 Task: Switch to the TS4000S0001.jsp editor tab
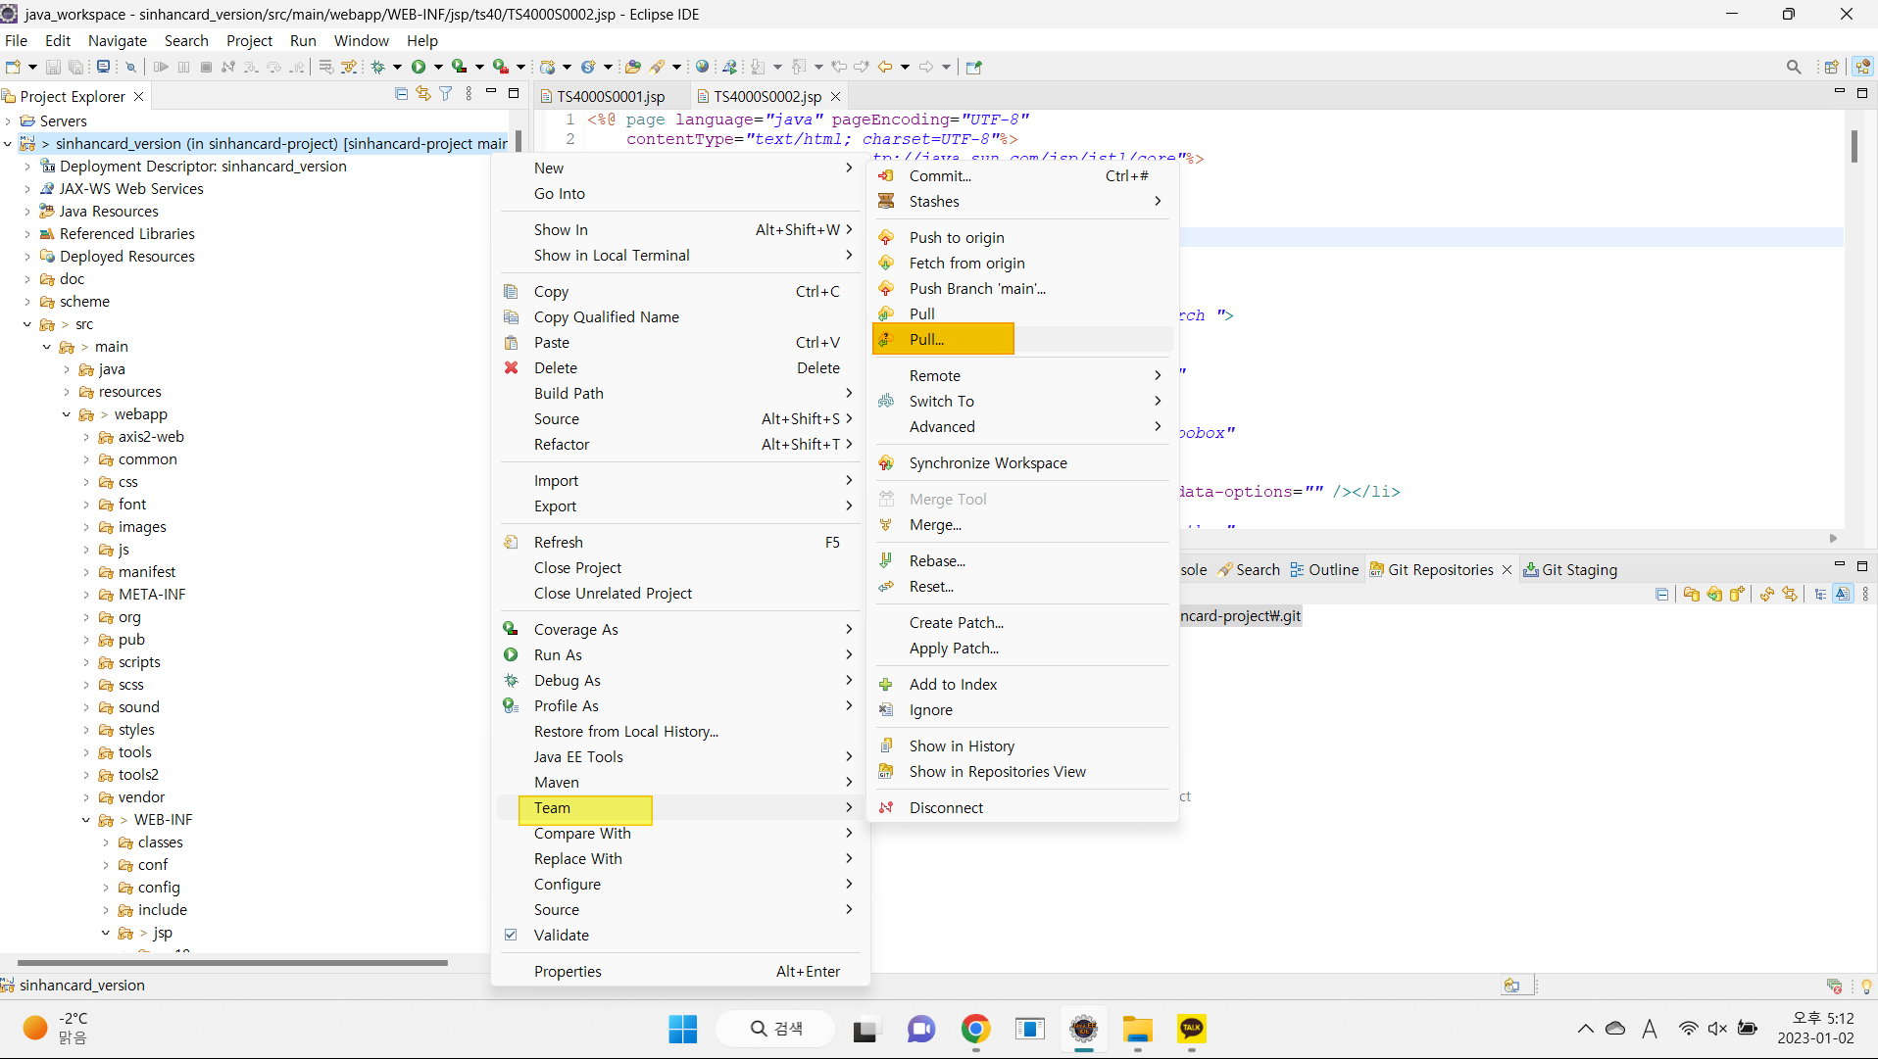point(610,96)
